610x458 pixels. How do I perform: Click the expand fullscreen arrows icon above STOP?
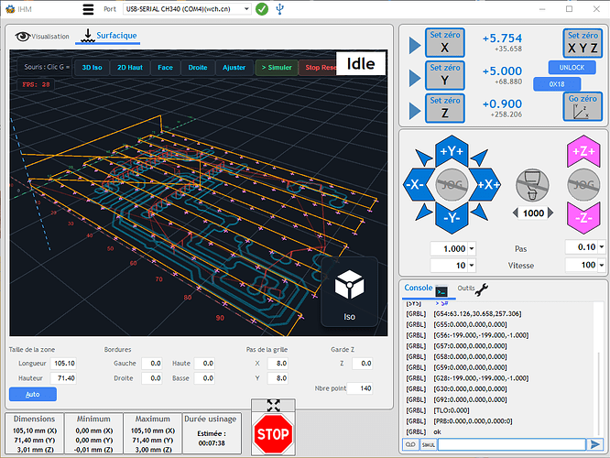pyautogui.click(x=274, y=406)
